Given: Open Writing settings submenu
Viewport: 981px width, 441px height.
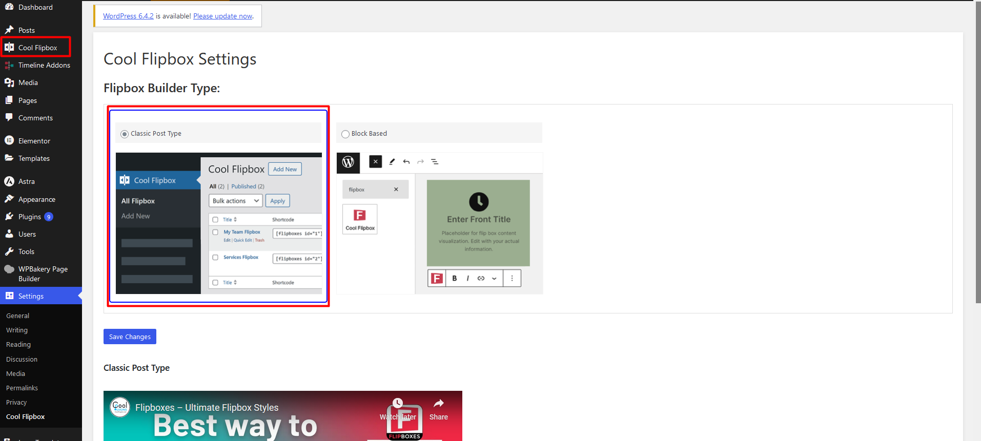Looking at the screenshot, I should [17, 330].
